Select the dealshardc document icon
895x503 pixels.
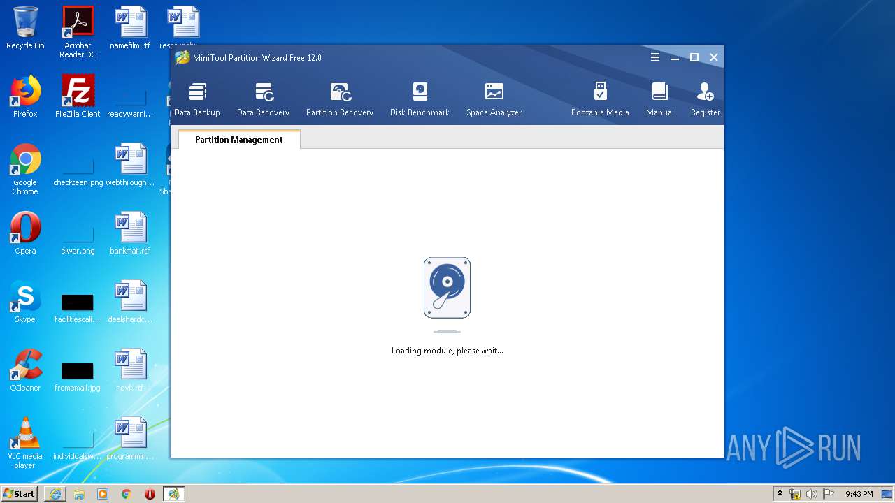pyautogui.click(x=130, y=302)
